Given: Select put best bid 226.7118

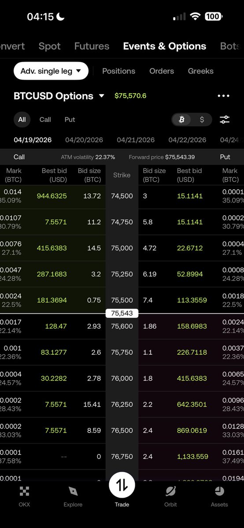Looking at the screenshot, I should [x=192, y=352].
